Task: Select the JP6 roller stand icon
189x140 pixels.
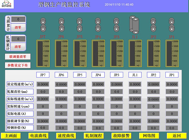Action: 61,24
